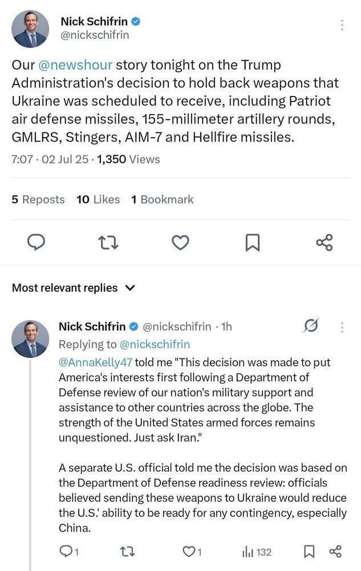
Task: Open @AnnaKelly47 profile mention
Action: tap(95, 362)
